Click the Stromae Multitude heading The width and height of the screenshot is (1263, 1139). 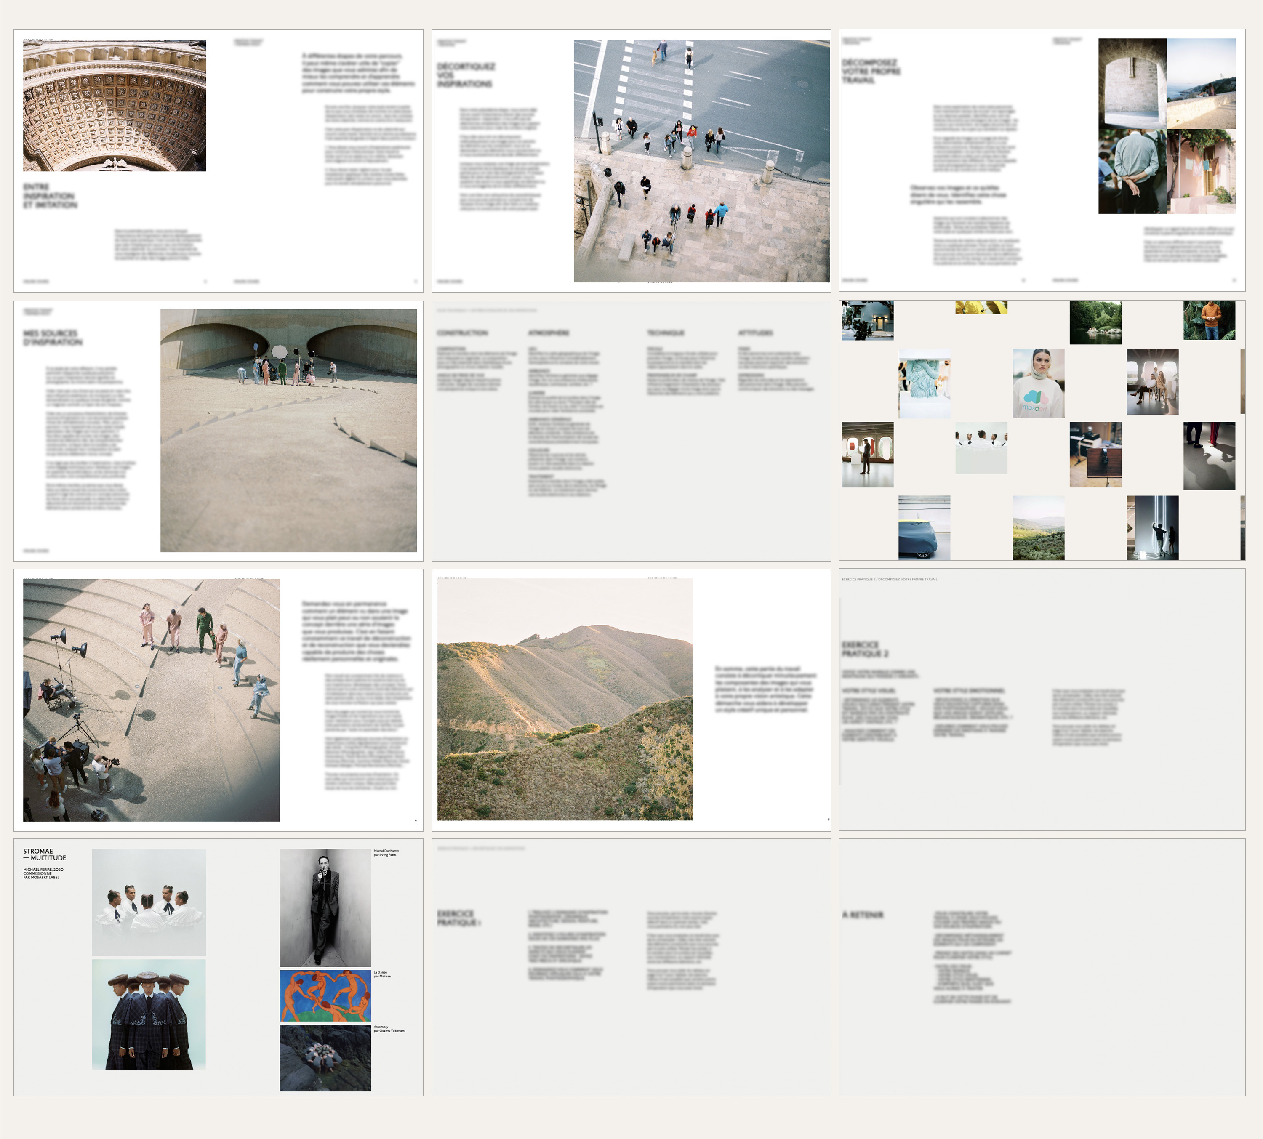coord(45,854)
